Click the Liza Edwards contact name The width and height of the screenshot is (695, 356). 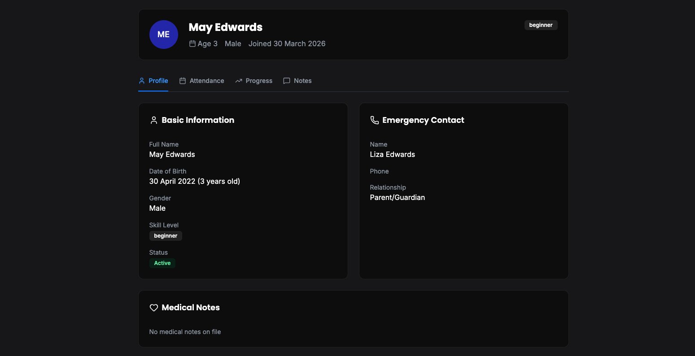coord(392,154)
